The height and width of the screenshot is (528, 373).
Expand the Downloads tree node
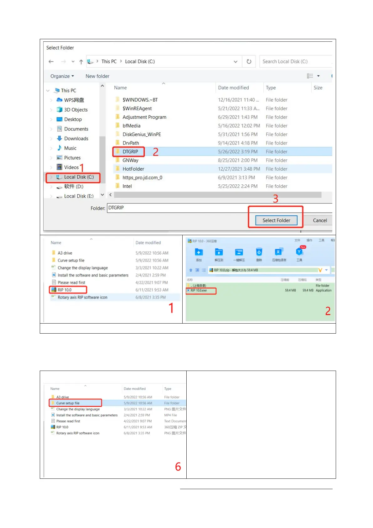click(x=51, y=139)
